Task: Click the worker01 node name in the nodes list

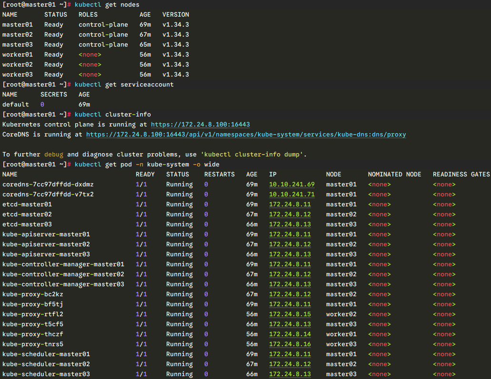Action: coord(18,55)
